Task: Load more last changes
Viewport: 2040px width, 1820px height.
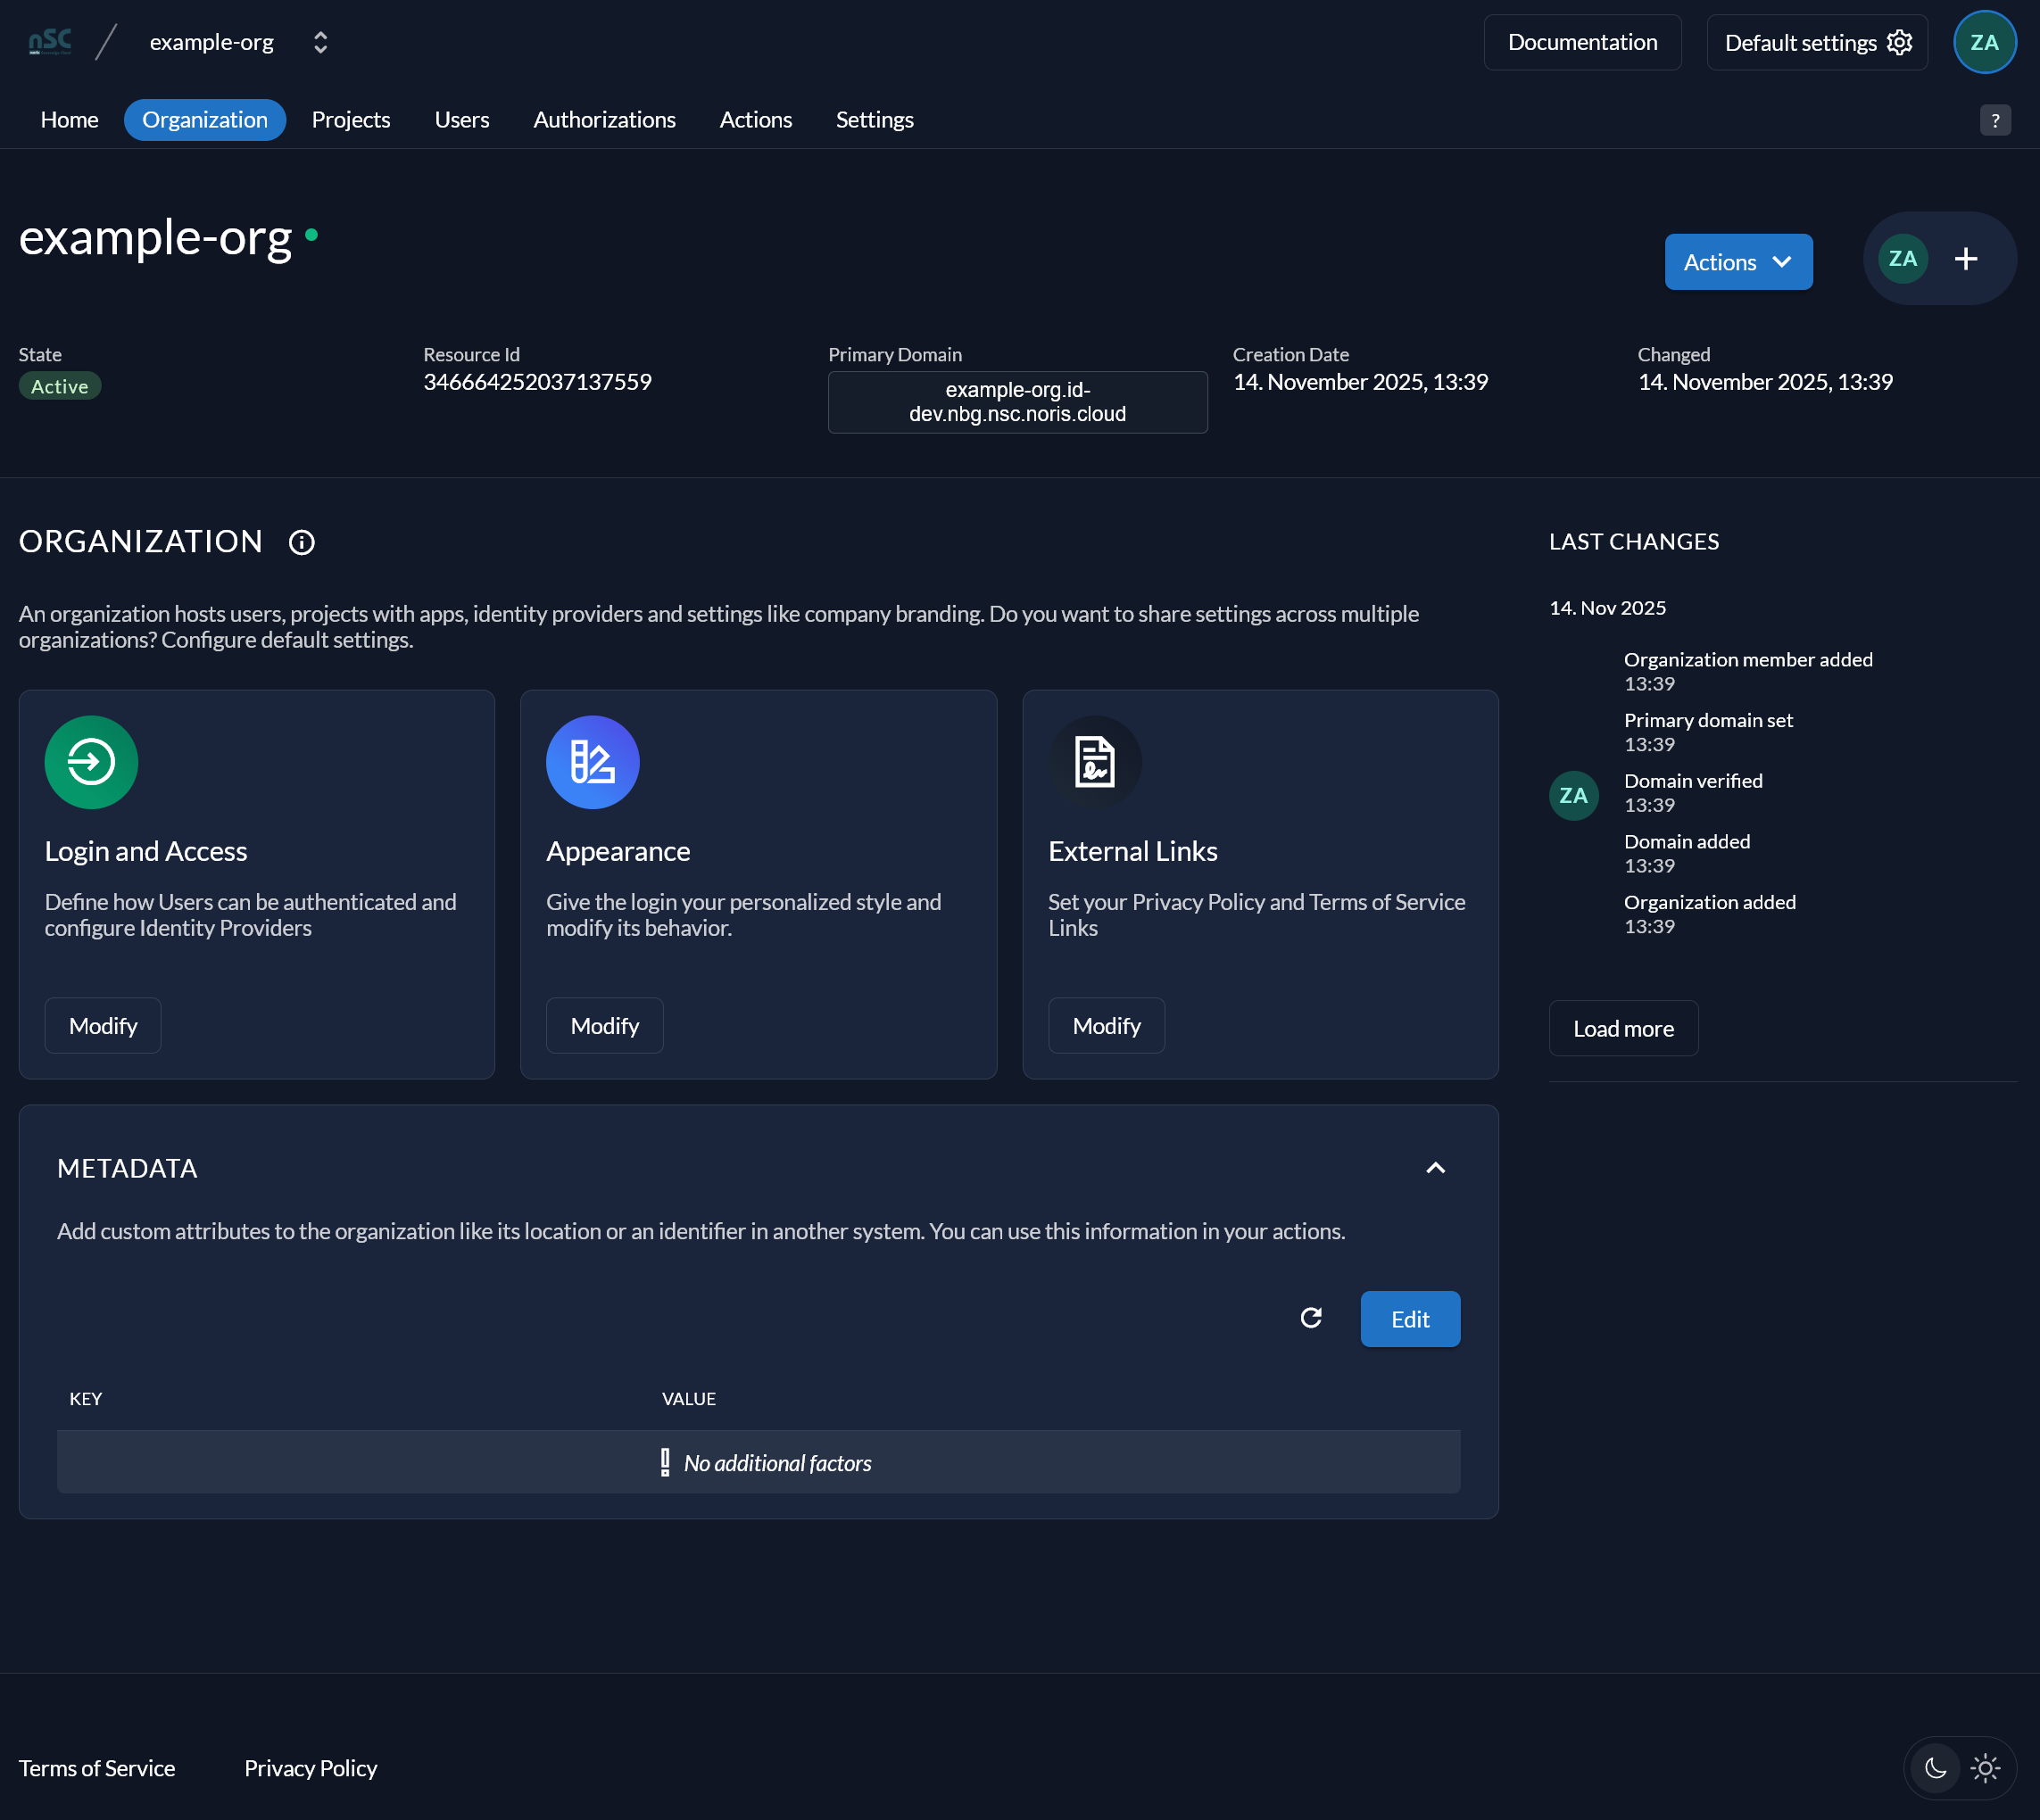Action: (x=1623, y=1028)
